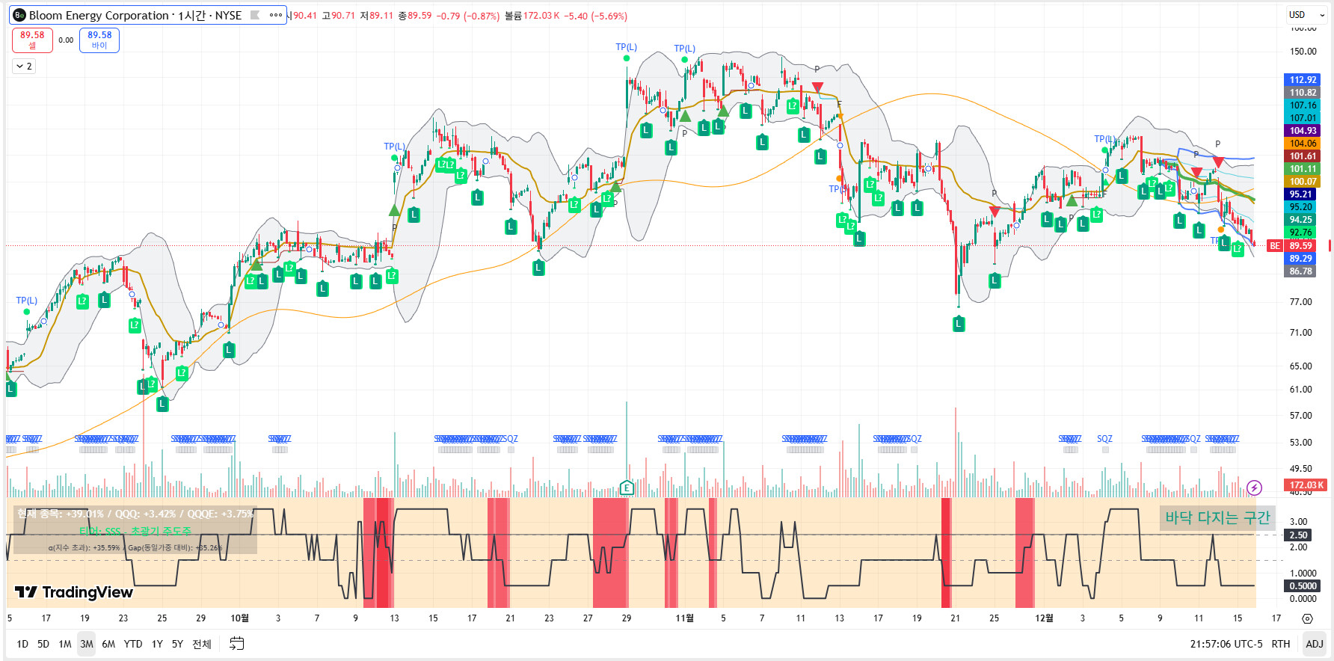Image resolution: width=1334 pixels, height=661 pixels.
Task: Select the 전체 (all) date range
Action: [202, 644]
